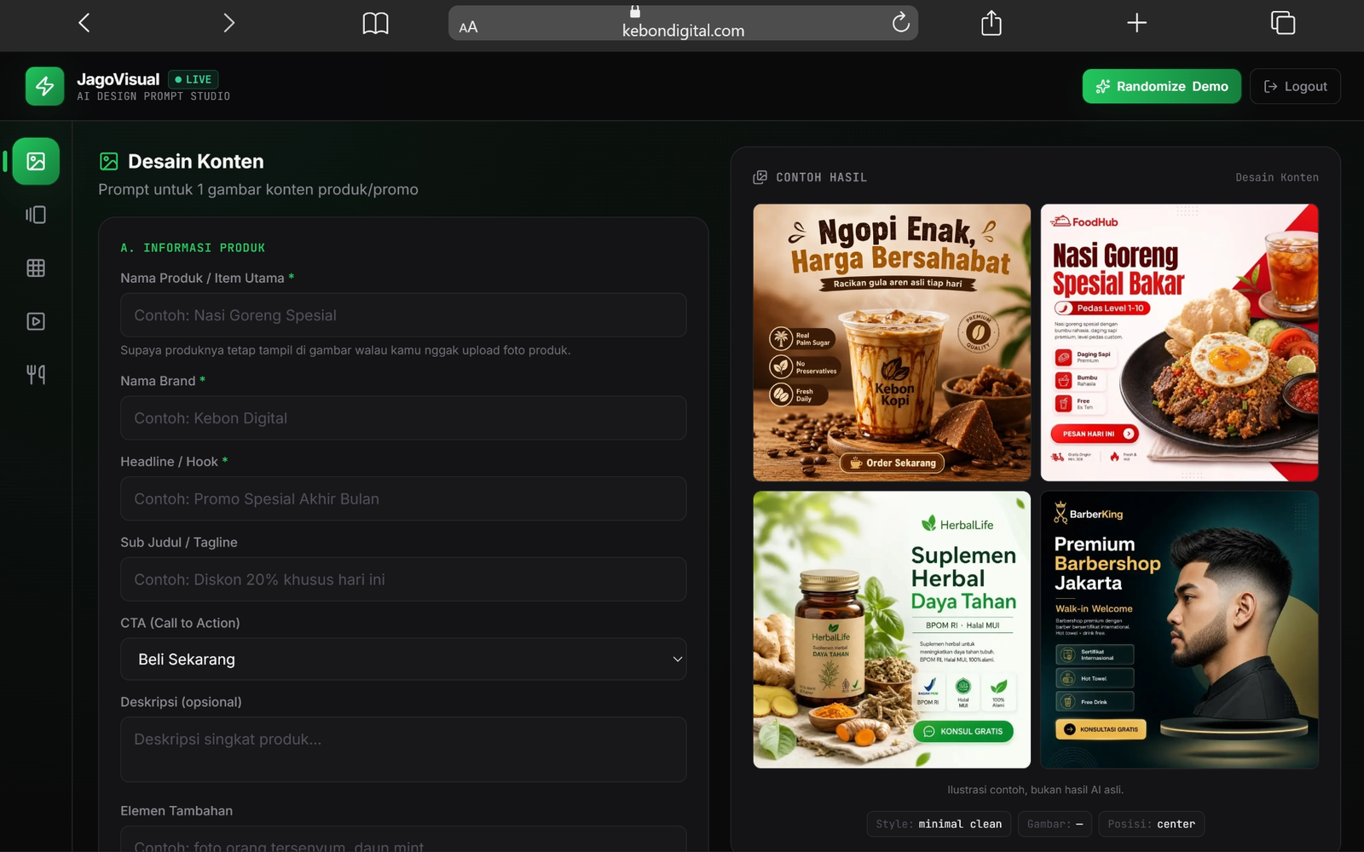Reload the page with the refresh icon
1364x852 pixels.
coord(900,23)
